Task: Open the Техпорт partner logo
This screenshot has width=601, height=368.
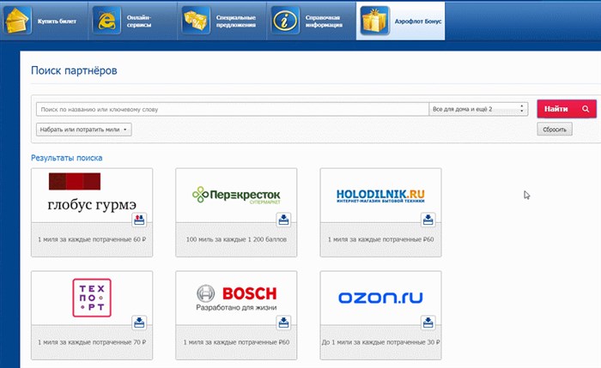Action: point(92,298)
